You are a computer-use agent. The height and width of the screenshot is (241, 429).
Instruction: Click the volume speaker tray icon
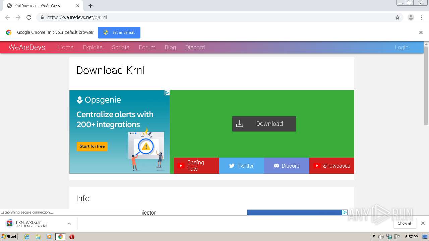pyautogui.click(x=381, y=237)
